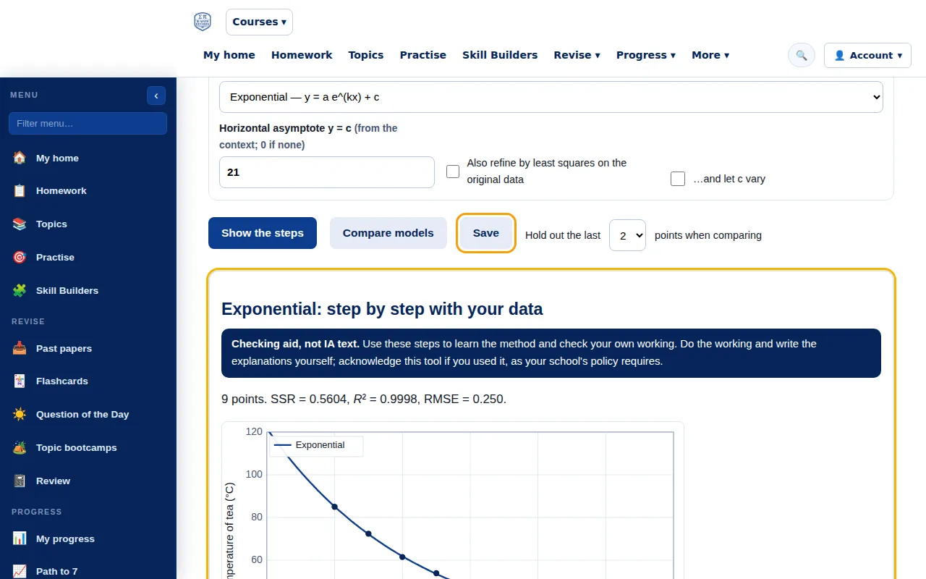Image resolution: width=926 pixels, height=579 pixels.
Task: Click the Compare models button
Action: pyautogui.click(x=388, y=233)
